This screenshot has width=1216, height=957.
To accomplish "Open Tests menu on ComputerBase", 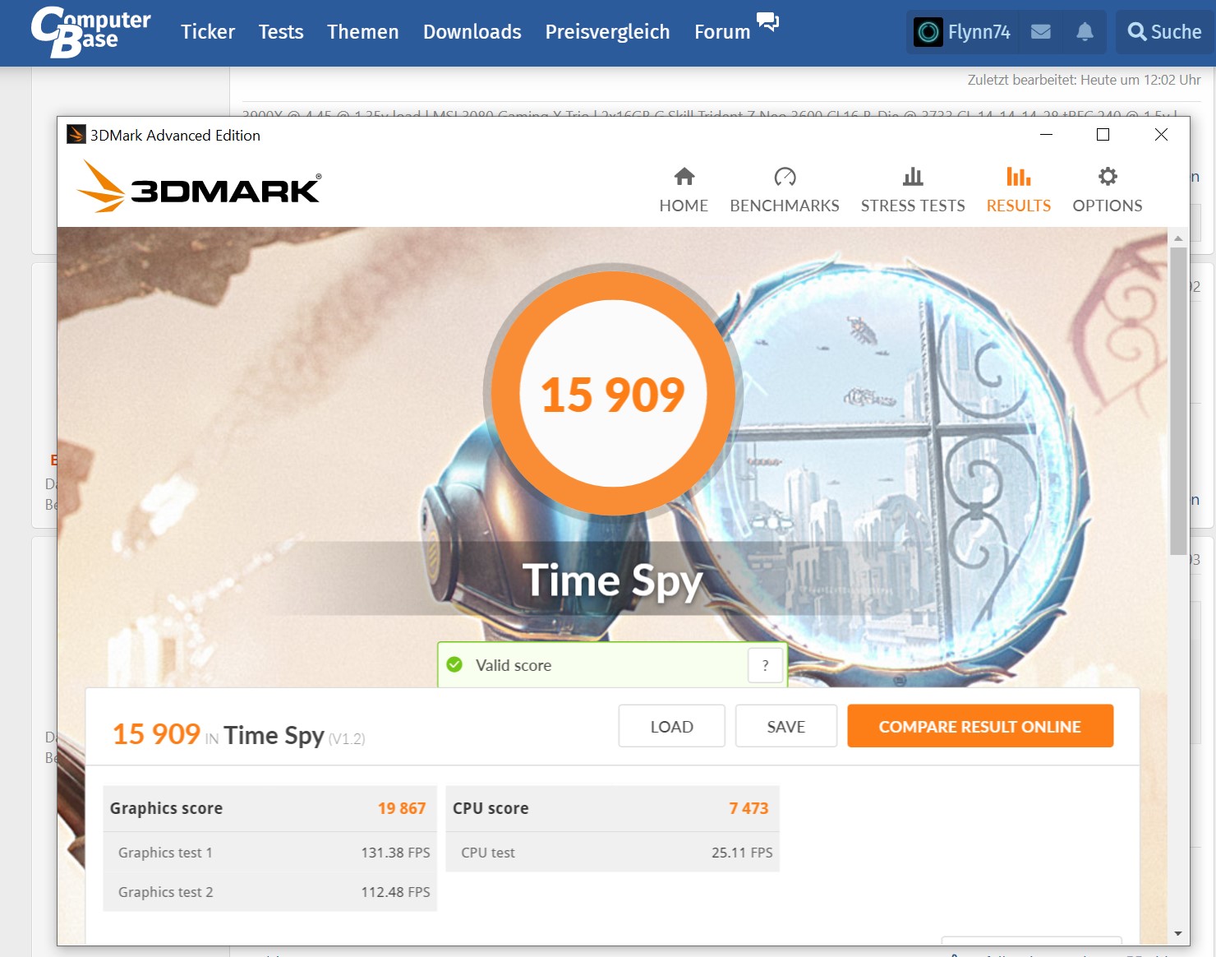I will tap(281, 32).
